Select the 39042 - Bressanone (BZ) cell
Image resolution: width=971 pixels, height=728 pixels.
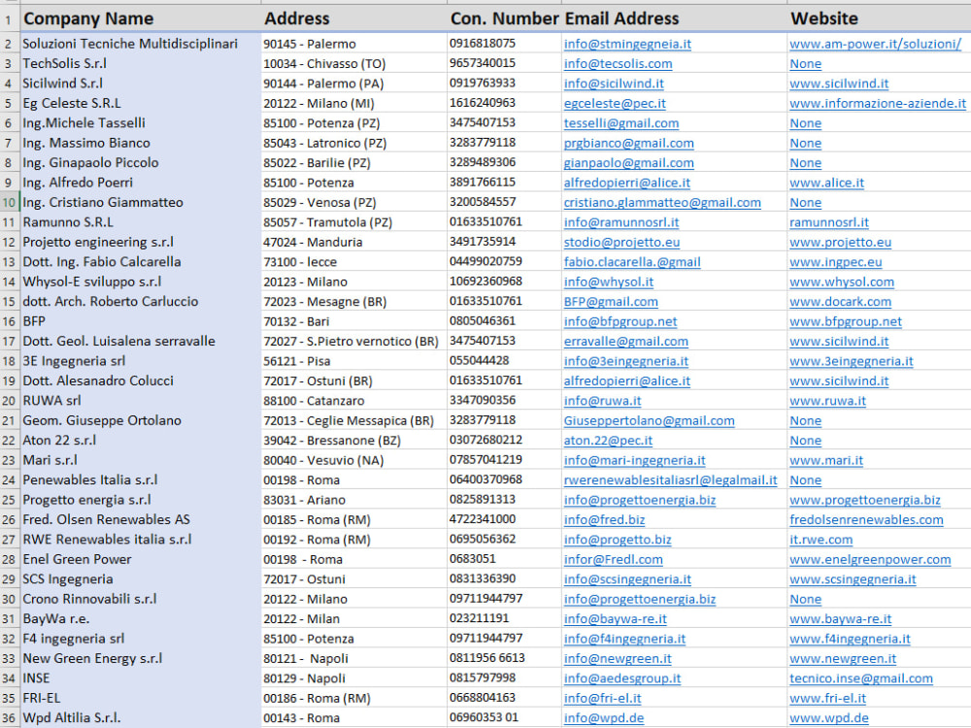pos(353,440)
